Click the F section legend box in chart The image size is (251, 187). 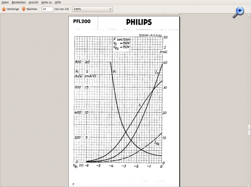(x=121, y=43)
